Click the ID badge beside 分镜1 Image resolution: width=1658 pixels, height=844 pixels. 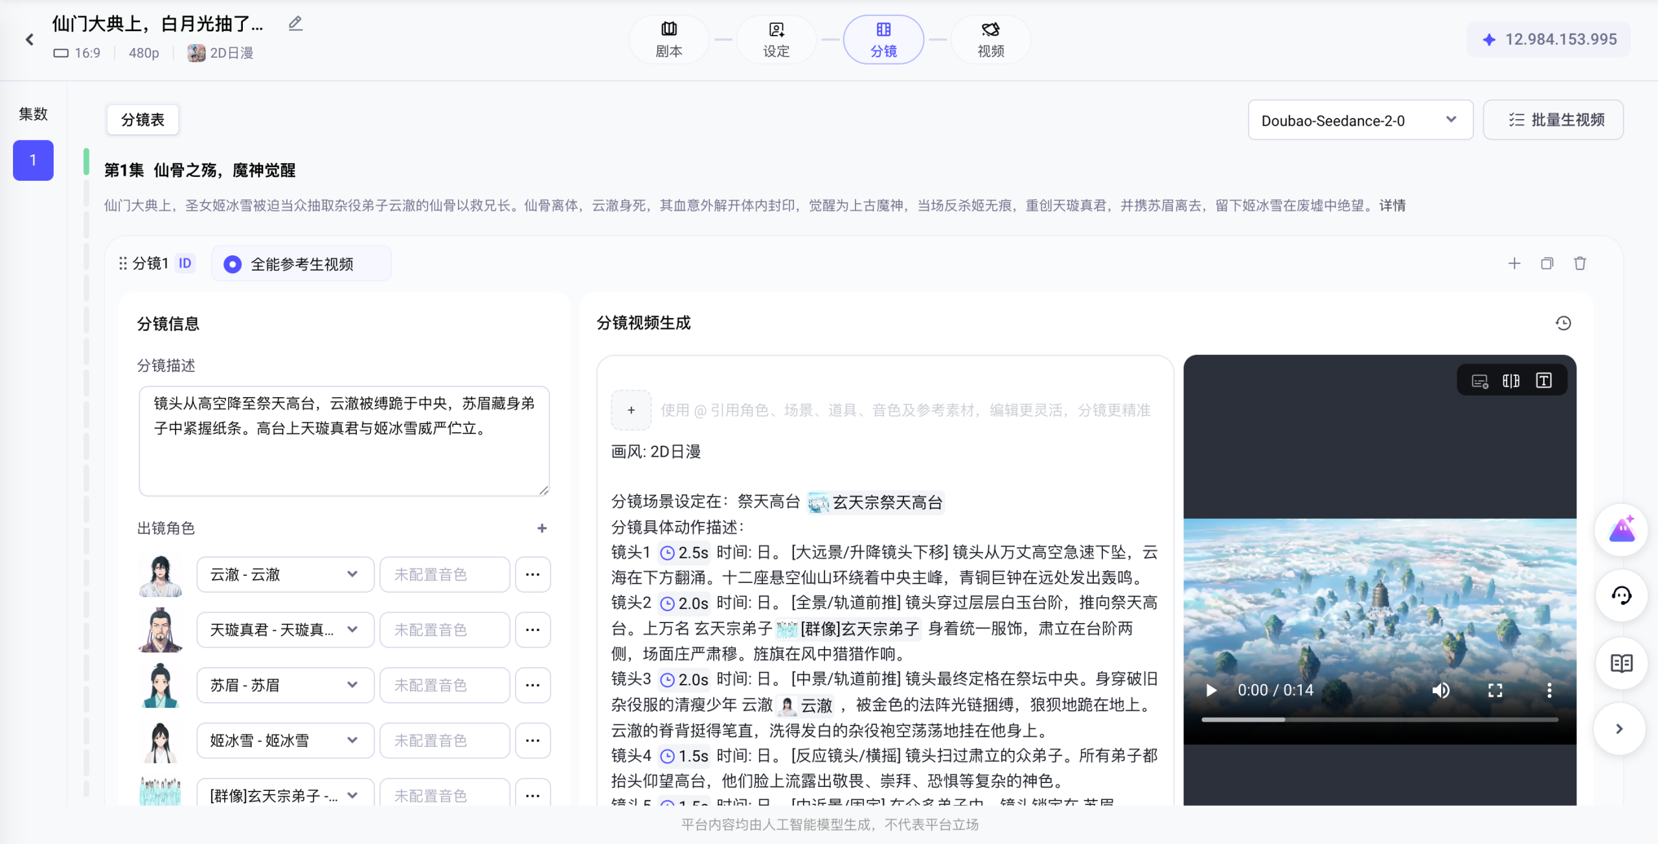[185, 264]
